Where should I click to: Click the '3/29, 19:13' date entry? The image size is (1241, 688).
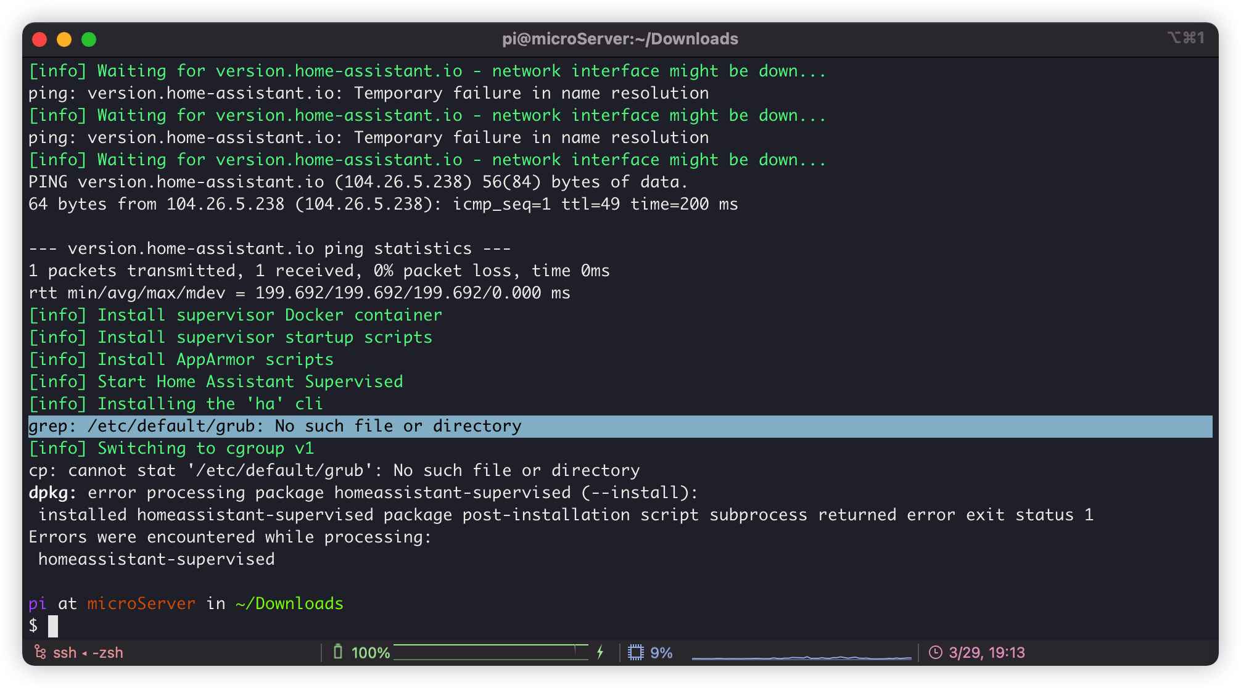click(x=986, y=652)
